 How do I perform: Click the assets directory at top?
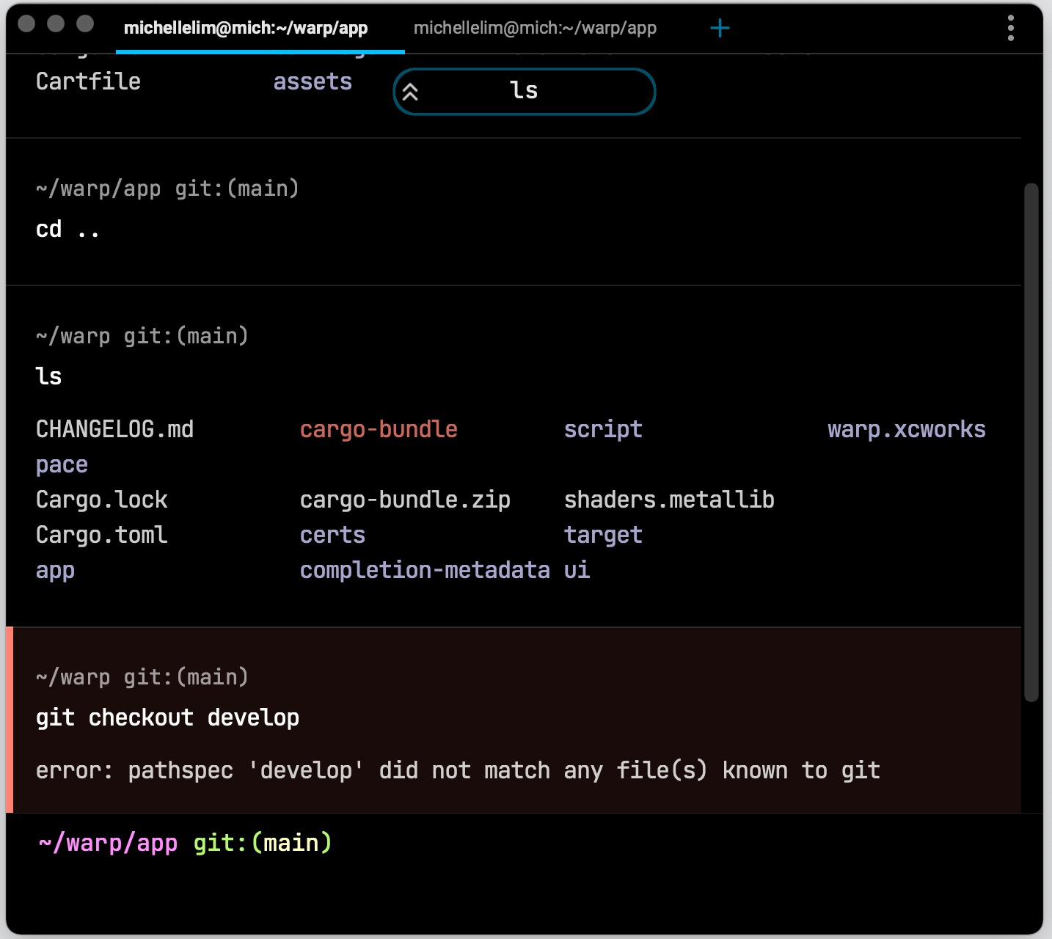(313, 81)
